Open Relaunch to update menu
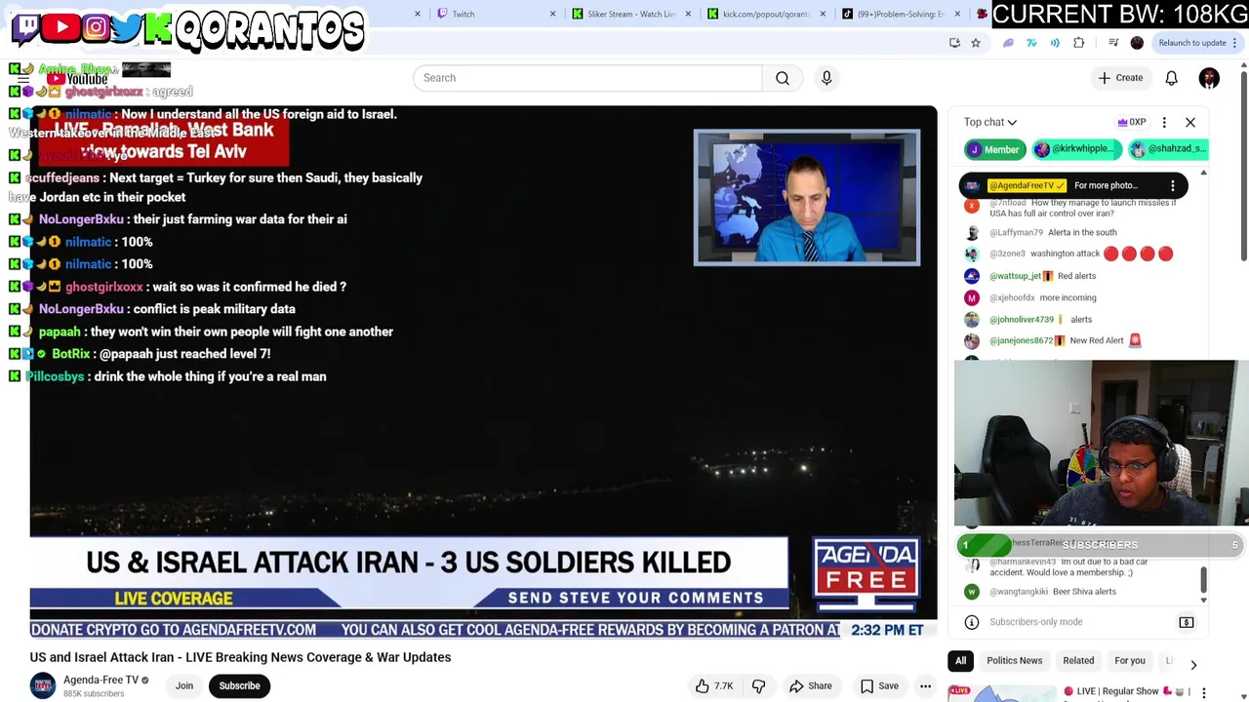 click(x=1198, y=43)
